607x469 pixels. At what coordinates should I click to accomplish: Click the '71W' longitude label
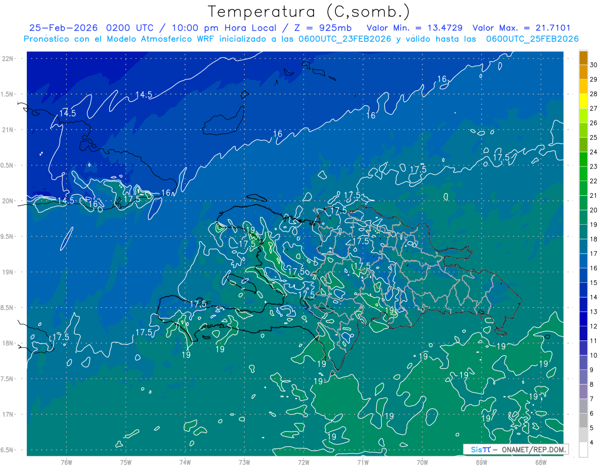[363, 462]
